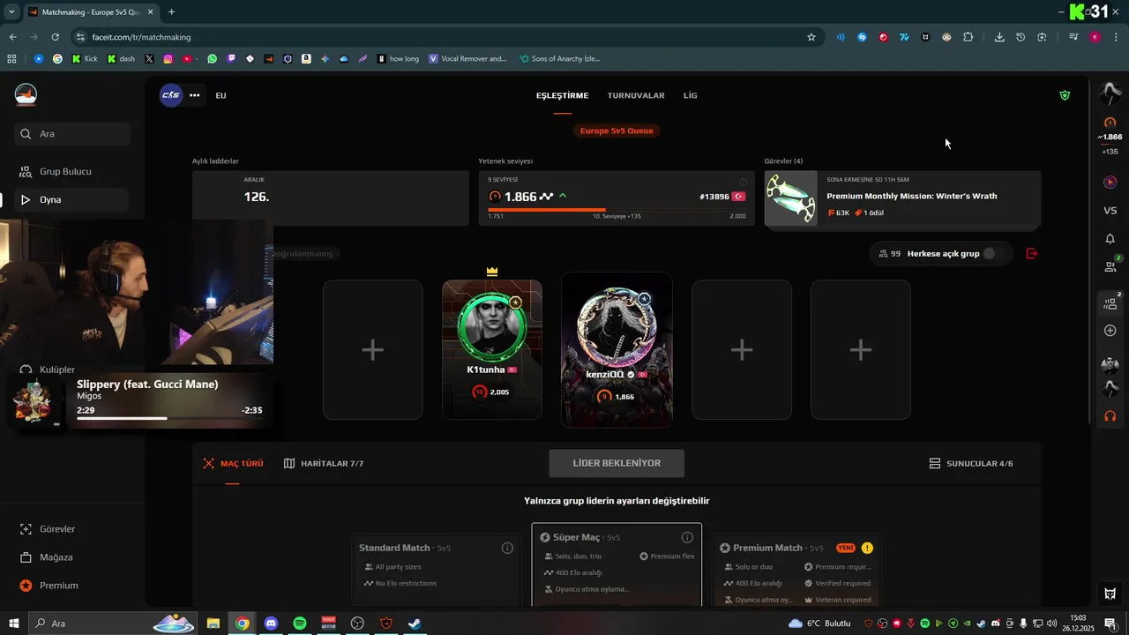Open info icon on Süper Maç card
Viewport: 1129px width, 635px height.
[687, 537]
